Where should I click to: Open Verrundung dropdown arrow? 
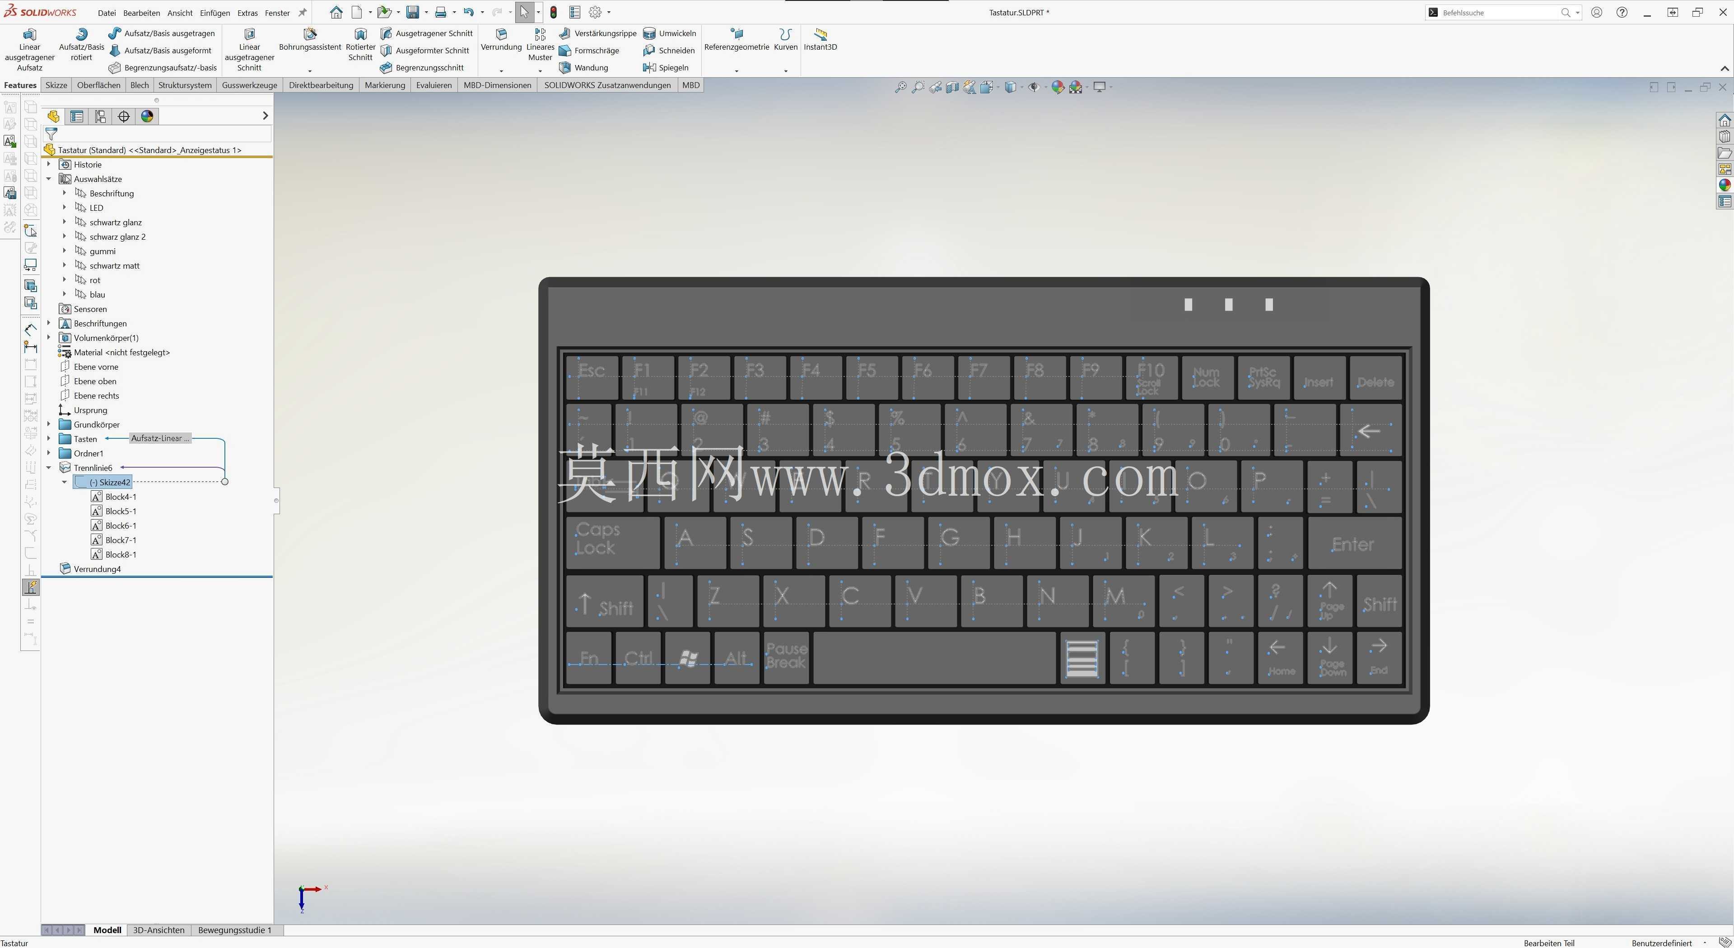[x=501, y=70]
